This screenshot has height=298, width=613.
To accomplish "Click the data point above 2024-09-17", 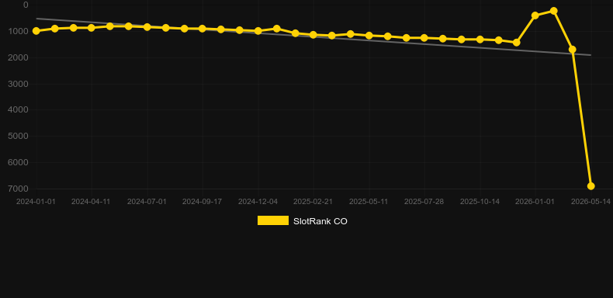I will point(202,29).
